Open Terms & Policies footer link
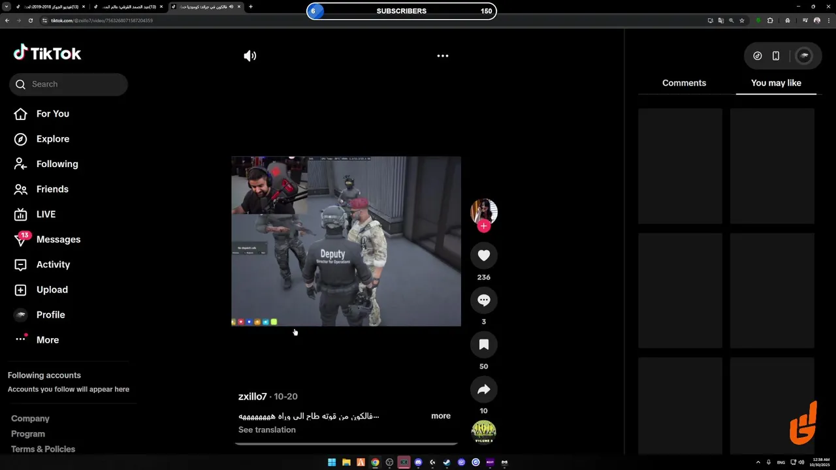 43,449
